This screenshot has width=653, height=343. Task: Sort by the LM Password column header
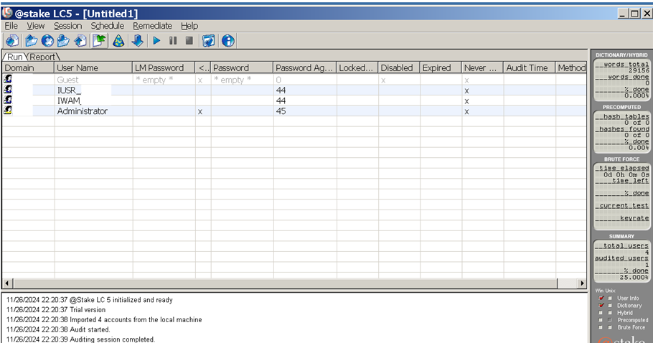164,68
